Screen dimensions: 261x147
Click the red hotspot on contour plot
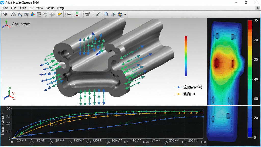[217, 63]
